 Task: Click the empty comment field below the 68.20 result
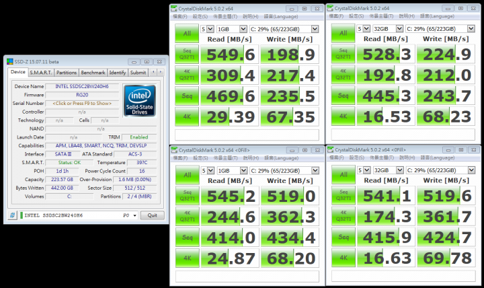click(247, 277)
